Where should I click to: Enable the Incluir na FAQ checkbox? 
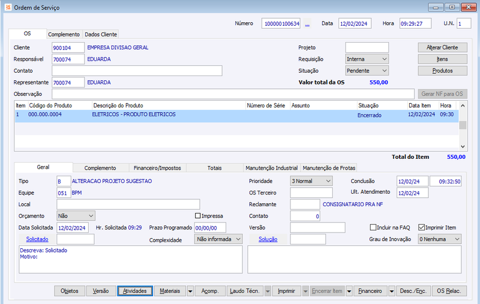373,227
